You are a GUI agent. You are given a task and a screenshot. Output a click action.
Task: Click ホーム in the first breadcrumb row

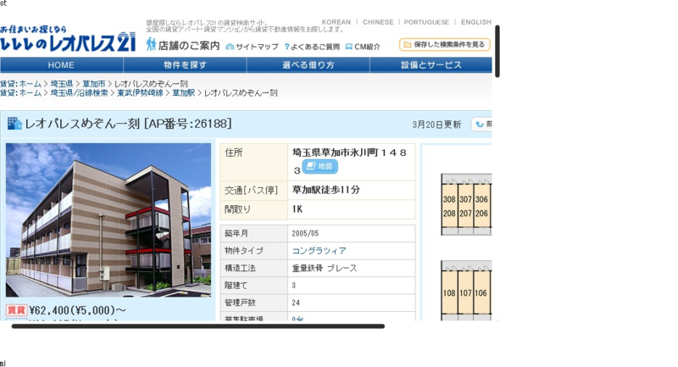[31, 83]
